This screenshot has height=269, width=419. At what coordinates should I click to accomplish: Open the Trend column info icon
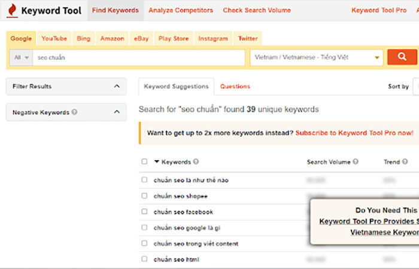click(405, 162)
